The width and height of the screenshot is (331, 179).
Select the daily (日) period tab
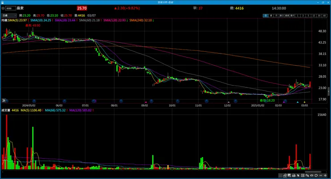pos(266,16)
